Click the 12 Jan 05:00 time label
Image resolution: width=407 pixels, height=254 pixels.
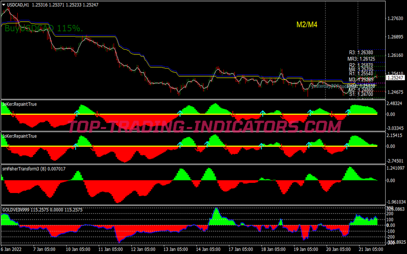tap(143, 249)
